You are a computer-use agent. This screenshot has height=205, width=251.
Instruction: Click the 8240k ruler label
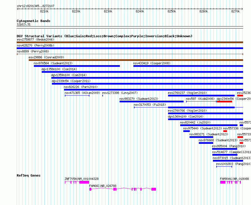(x=140, y=11)
